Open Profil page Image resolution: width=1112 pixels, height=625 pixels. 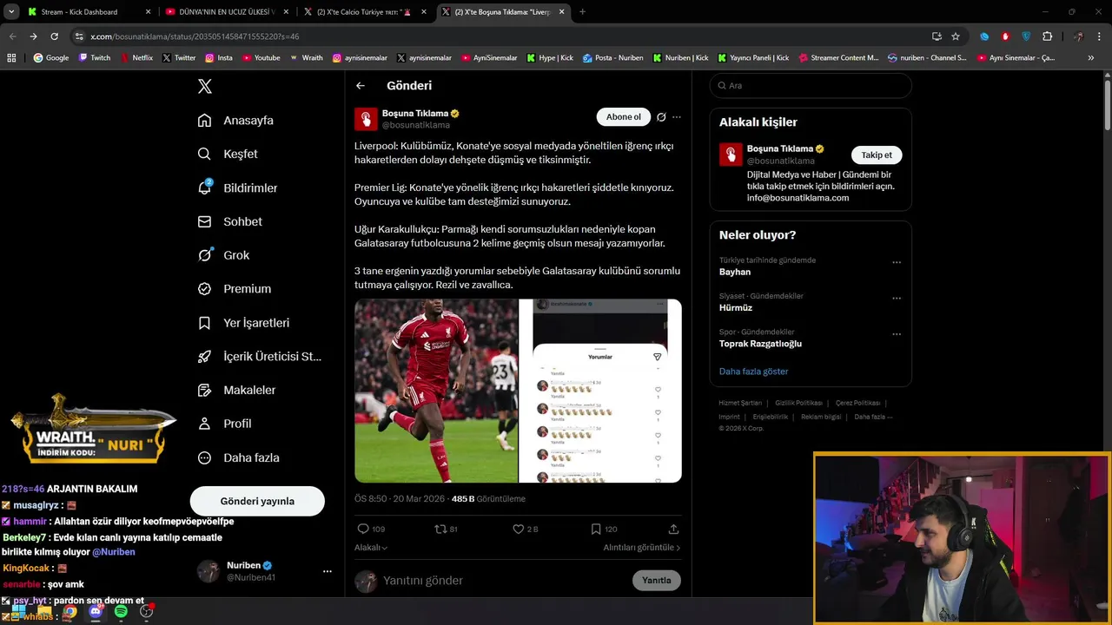click(224, 424)
